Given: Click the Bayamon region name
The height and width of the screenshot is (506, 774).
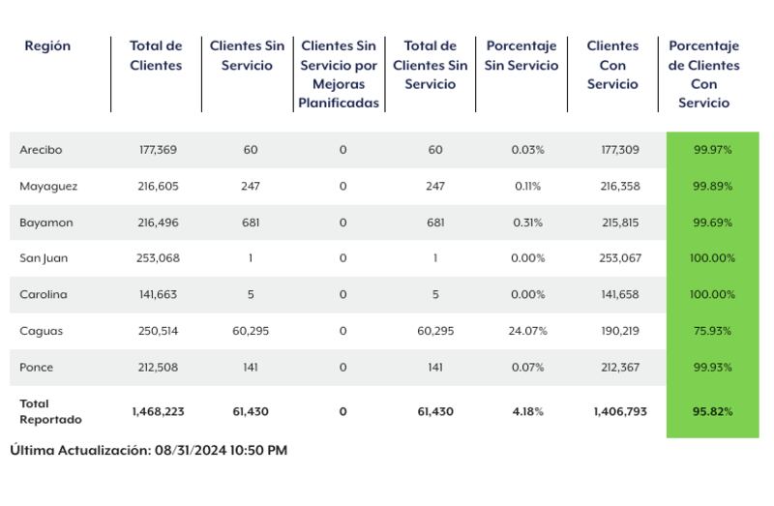Looking at the screenshot, I should (45, 223).
